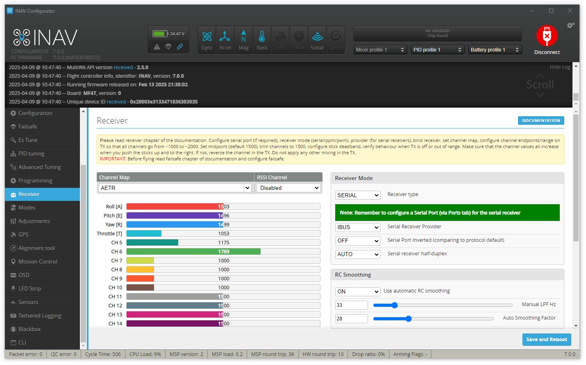Viewport: 586px width, 365px height.
Task: Click the Sonar sensor status icon
Action: [317, 39]
